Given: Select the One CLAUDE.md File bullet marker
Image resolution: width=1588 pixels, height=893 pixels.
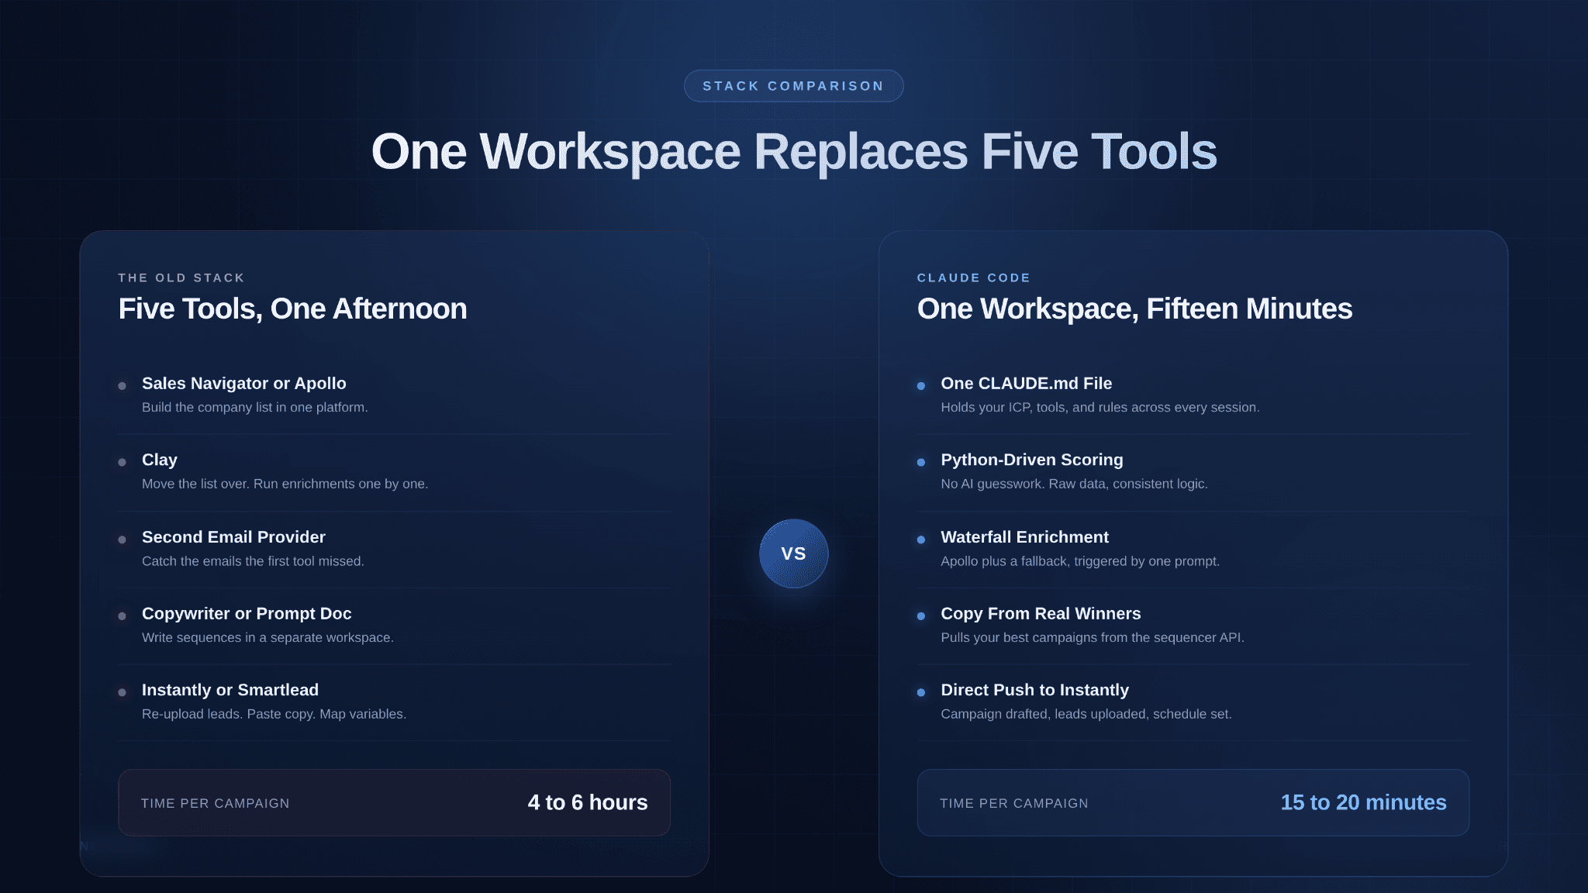Looking at the screenshot, I should point(922,385).
